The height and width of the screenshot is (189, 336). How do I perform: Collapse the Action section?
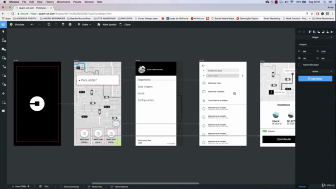click(331, 71)
